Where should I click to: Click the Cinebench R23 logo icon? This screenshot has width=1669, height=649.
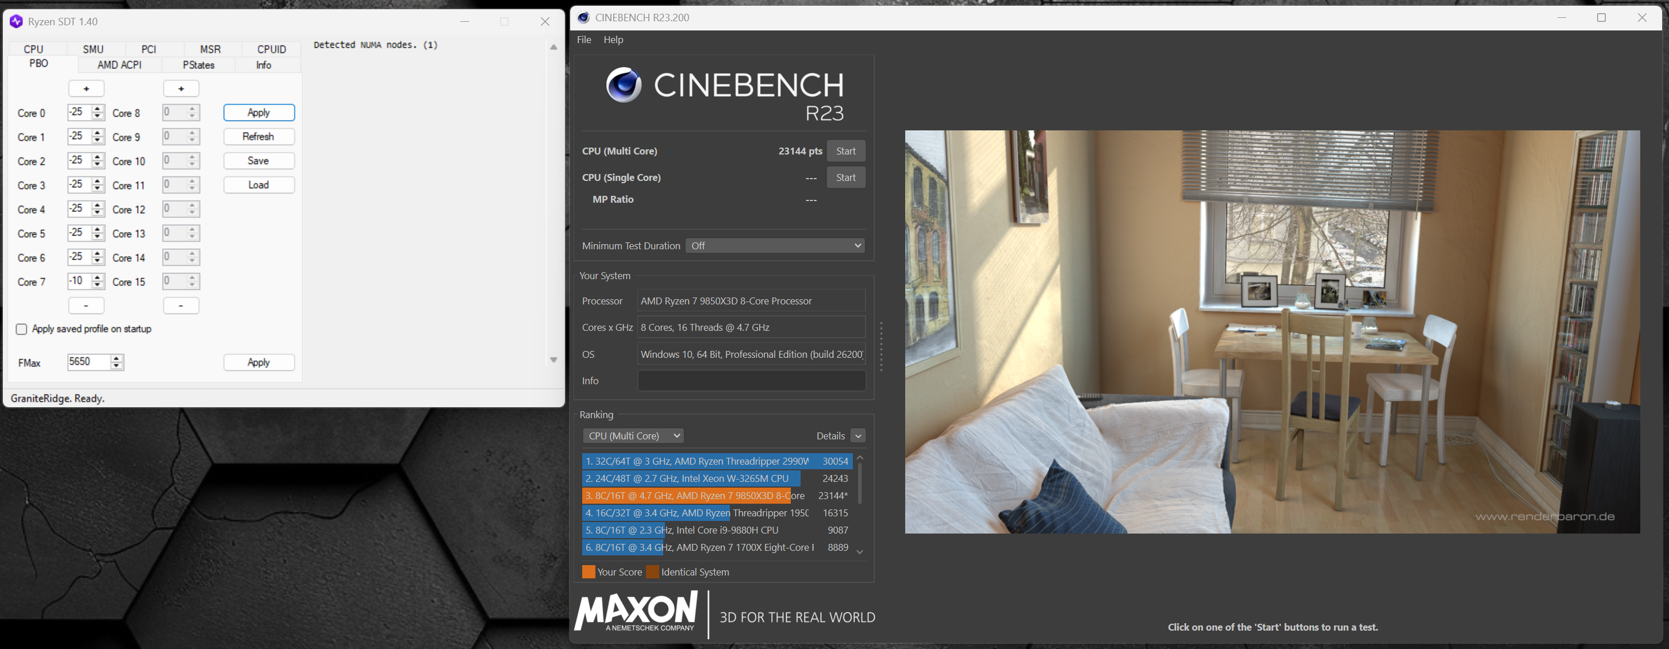(623, 85)
